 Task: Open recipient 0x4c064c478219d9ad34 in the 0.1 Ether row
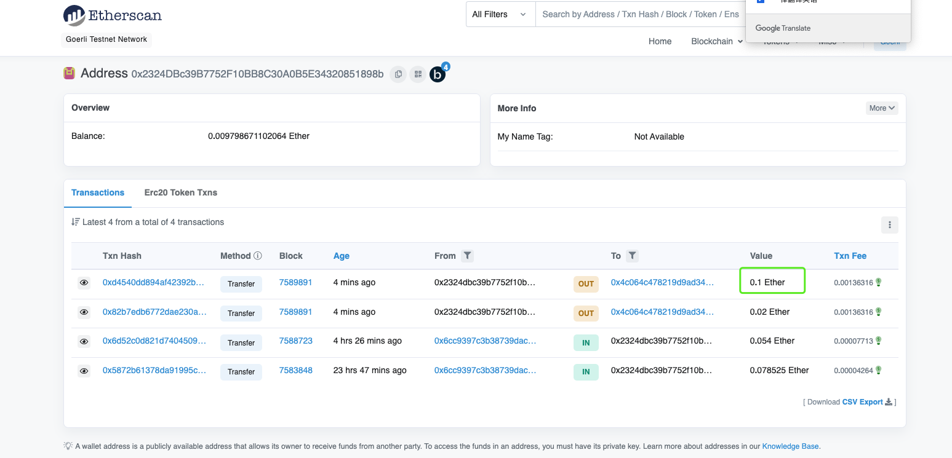(x=662, y=282)
